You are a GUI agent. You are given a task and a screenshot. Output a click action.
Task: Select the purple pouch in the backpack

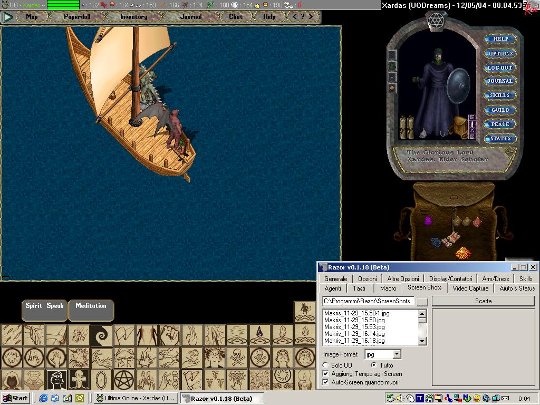tap(428, 220)
